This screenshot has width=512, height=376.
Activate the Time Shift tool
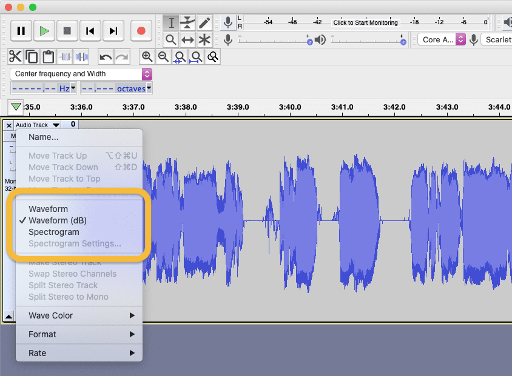[x=187, y=39]
